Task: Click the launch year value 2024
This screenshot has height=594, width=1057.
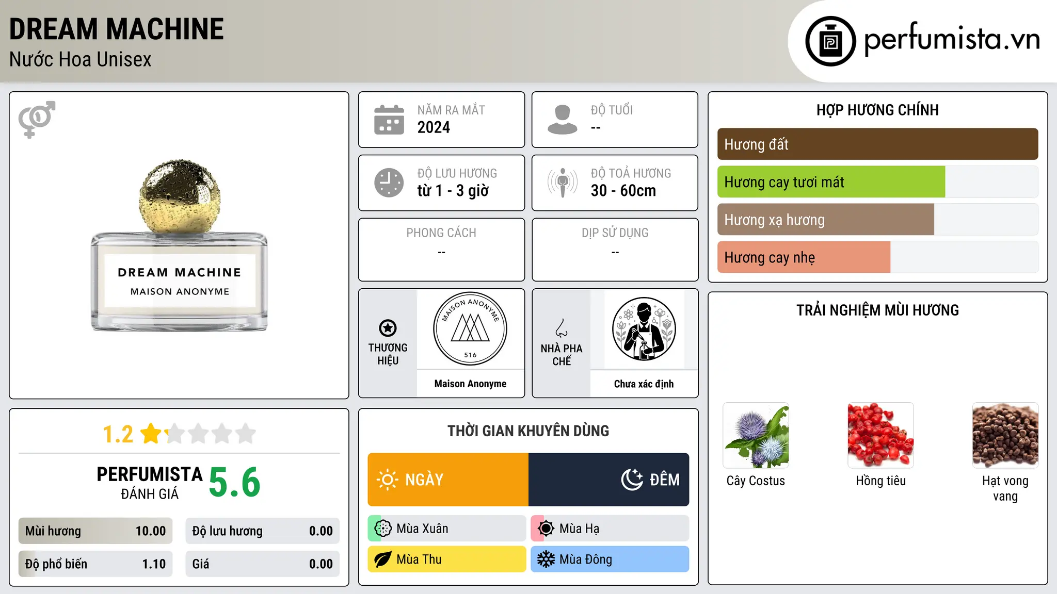Action: (x=434, y=127)
